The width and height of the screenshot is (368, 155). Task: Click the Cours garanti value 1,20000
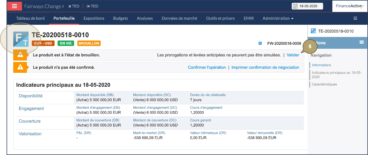pyautogui.click(x=197, y=125)
